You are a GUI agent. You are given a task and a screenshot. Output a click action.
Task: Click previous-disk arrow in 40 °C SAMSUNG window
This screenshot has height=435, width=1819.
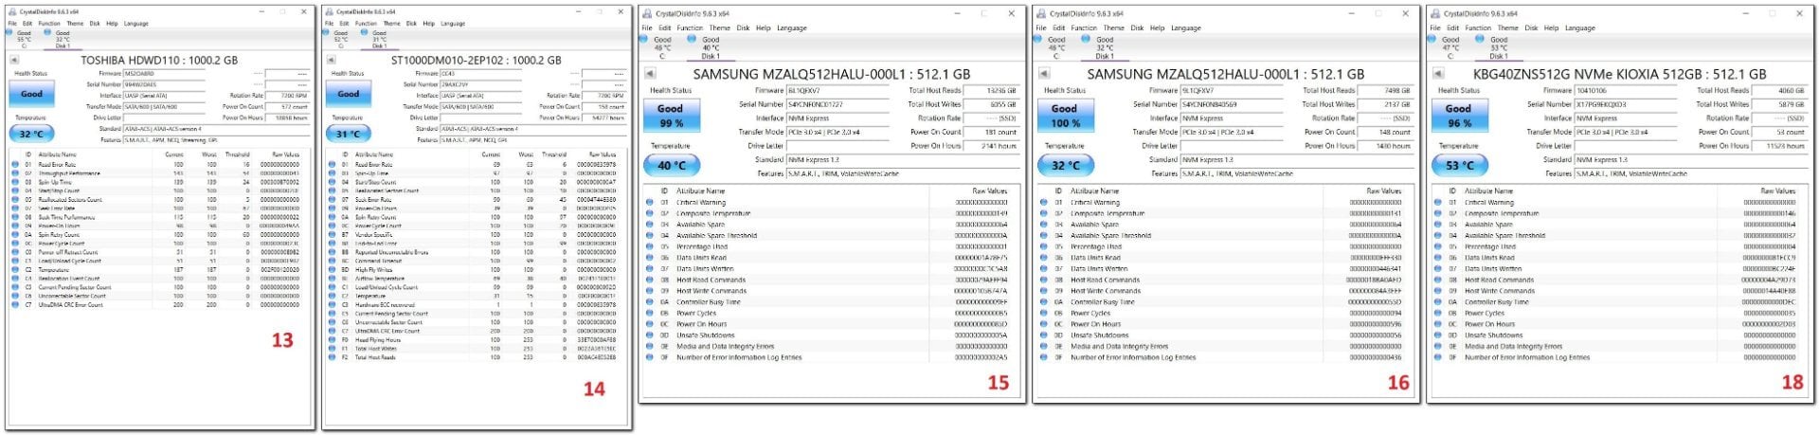pyautogui.click(x=649, y=73)
